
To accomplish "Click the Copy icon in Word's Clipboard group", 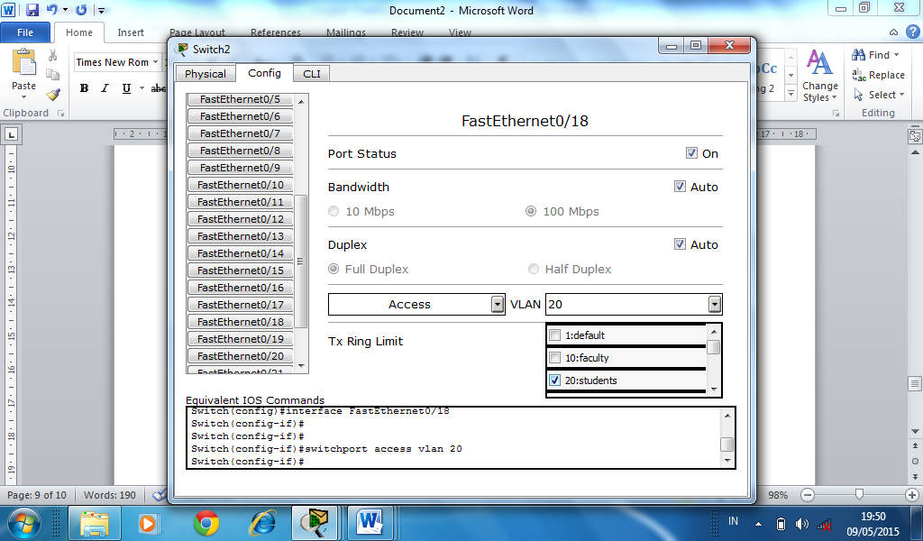I will point(53,75).
